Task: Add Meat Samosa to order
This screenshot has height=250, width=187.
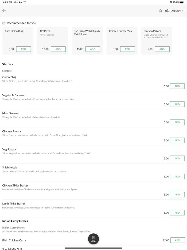Action: (x=177, y=122)
